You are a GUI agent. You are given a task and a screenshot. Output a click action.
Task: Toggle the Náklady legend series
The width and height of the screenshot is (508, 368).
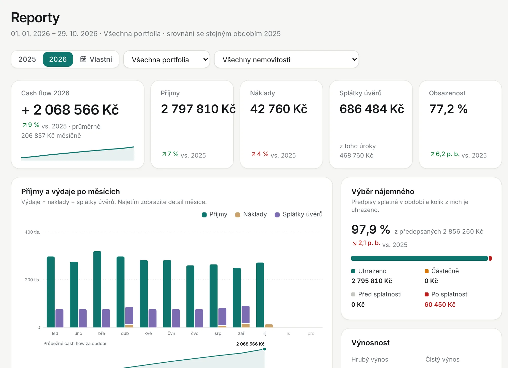tap(251, 214)
